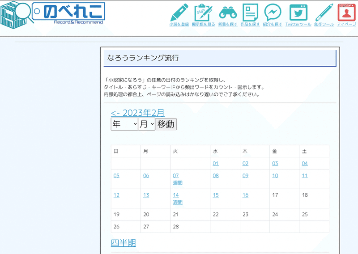Screen dimensions: 358x254
Task: Click the マイページ link text
Action: pos(346,24)
